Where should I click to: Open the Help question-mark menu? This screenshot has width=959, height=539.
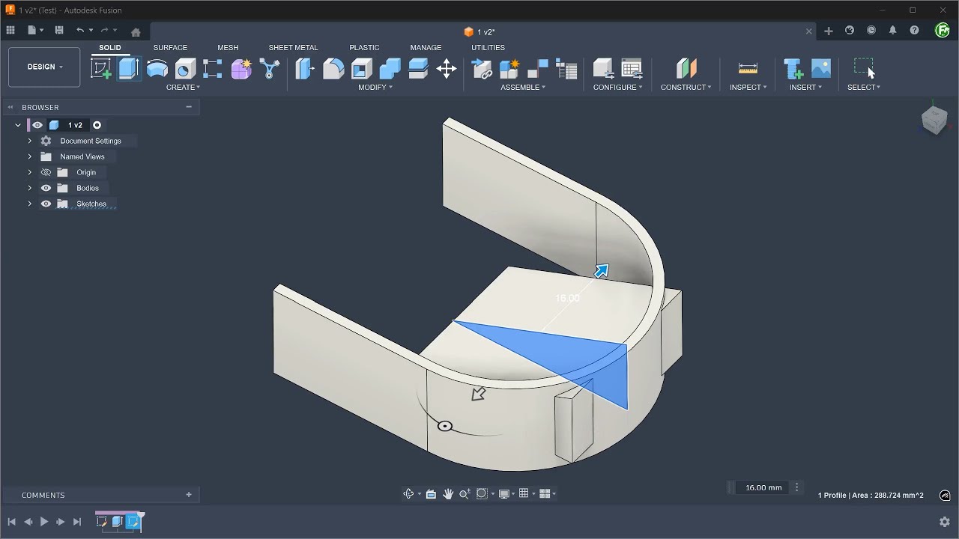coord(914,31)
